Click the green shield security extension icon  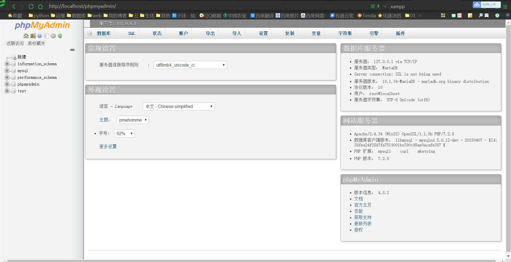497,15
